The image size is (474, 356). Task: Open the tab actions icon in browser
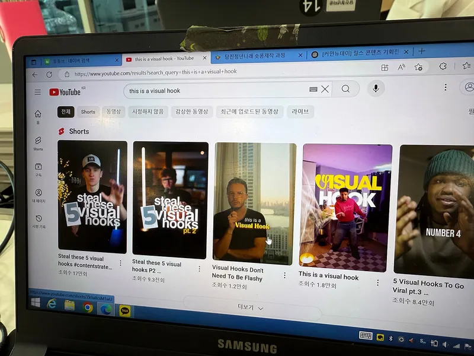pyautogui.click(x=33, y=62)
